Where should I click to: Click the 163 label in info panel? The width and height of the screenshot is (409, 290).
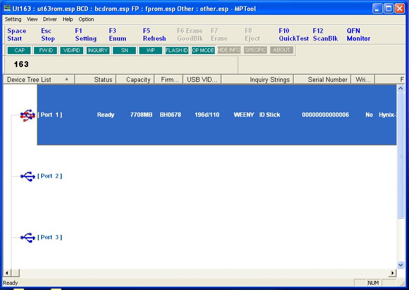pos(21,64)
